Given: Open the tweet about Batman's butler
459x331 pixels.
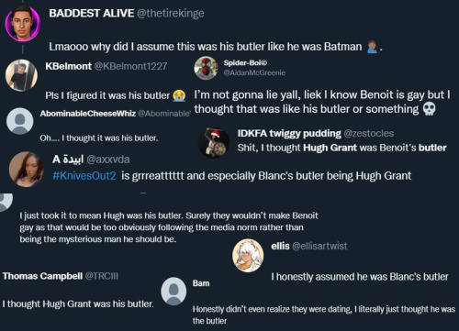Looking at the screenshot, I should tap(216, 47).
